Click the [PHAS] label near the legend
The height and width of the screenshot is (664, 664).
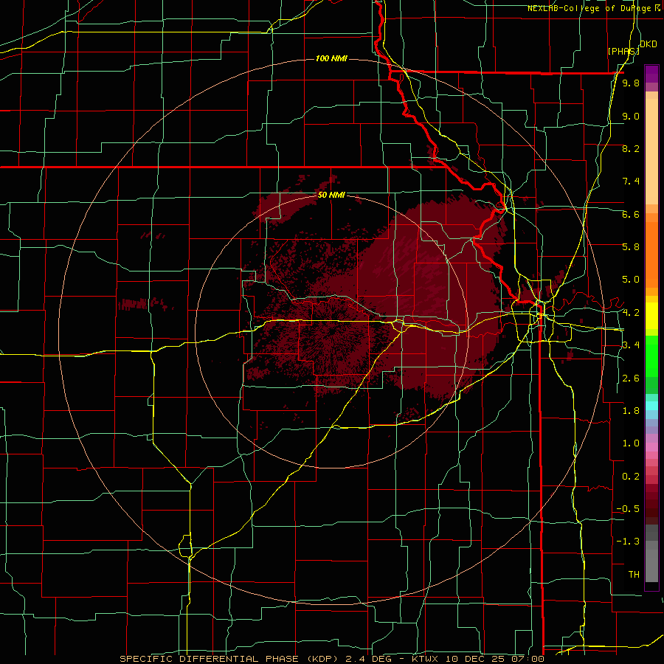coord(623,51)
